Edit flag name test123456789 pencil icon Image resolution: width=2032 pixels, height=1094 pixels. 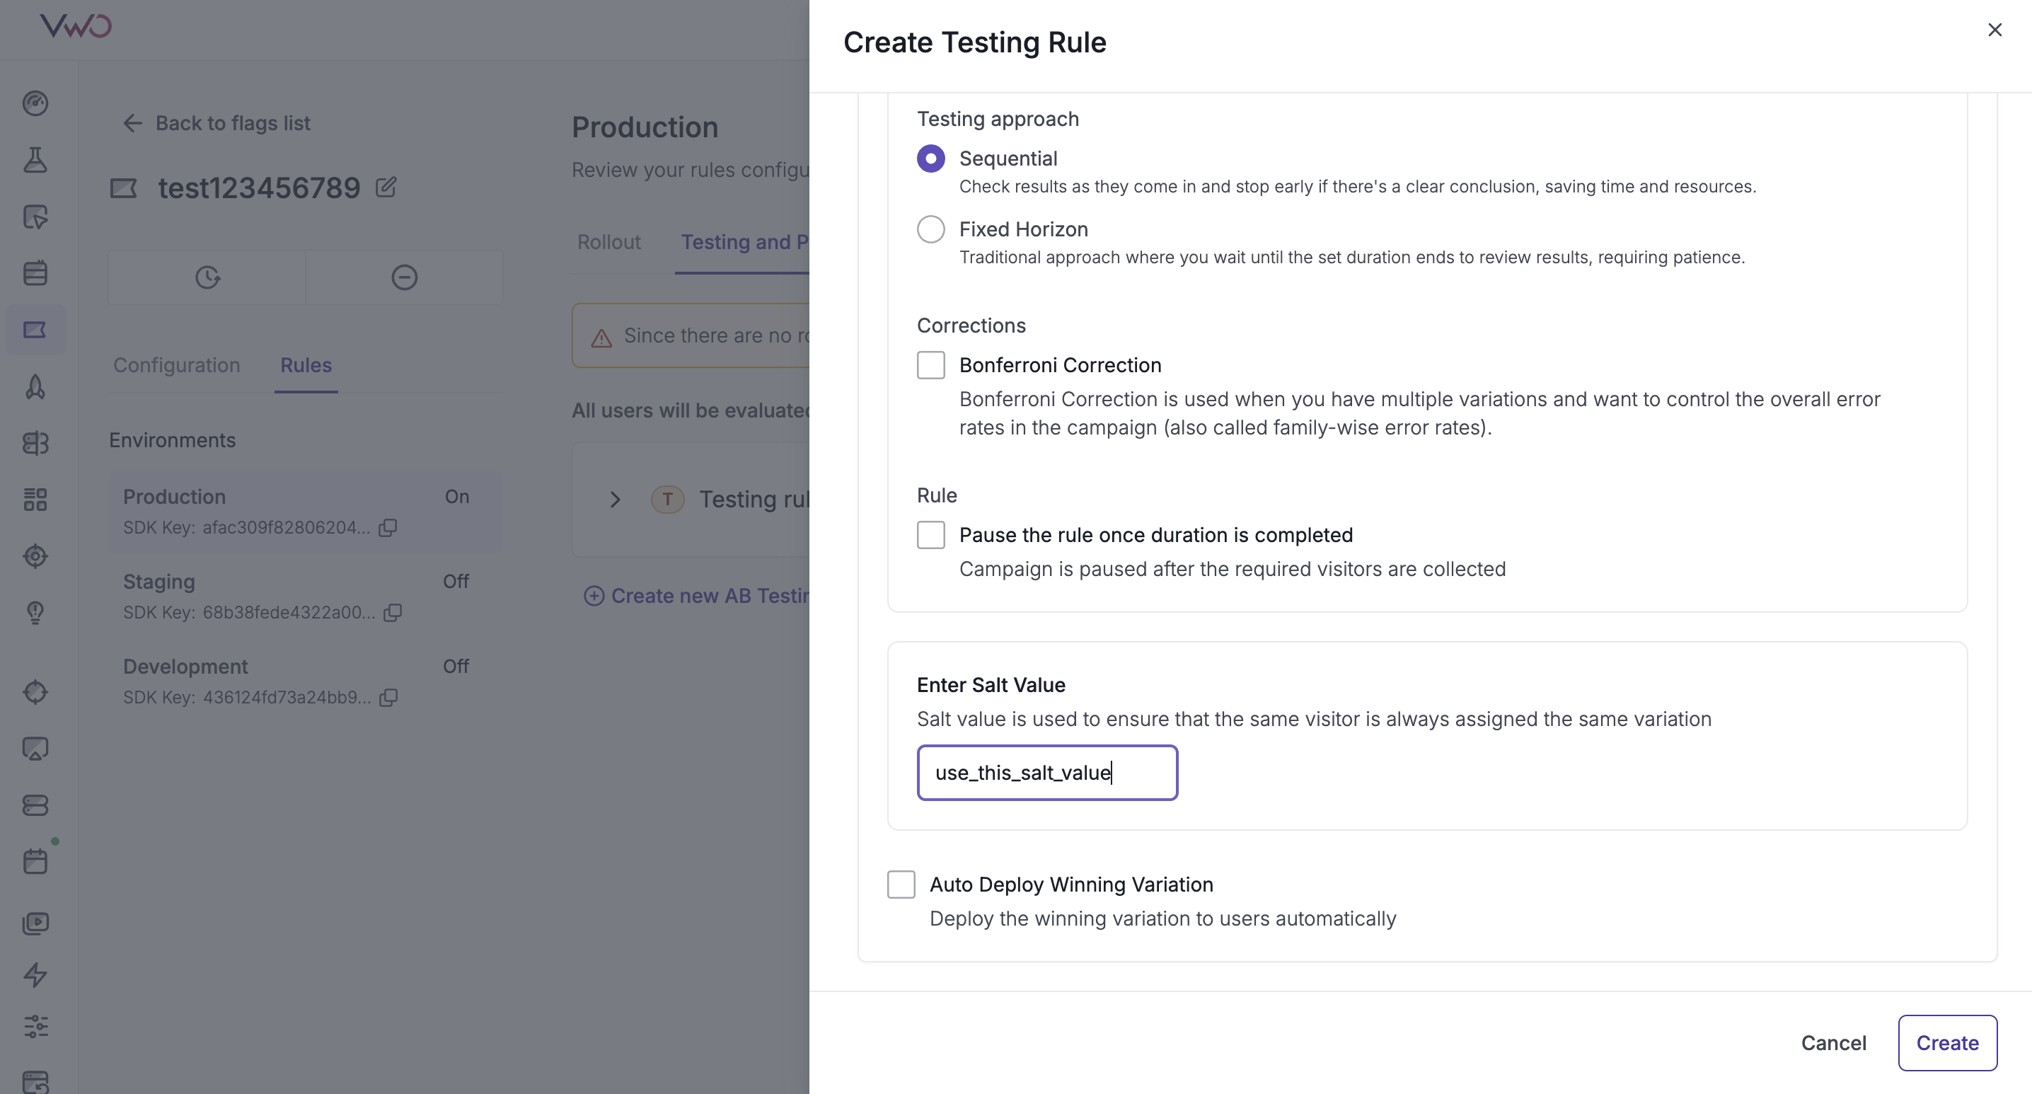[386, 188]
